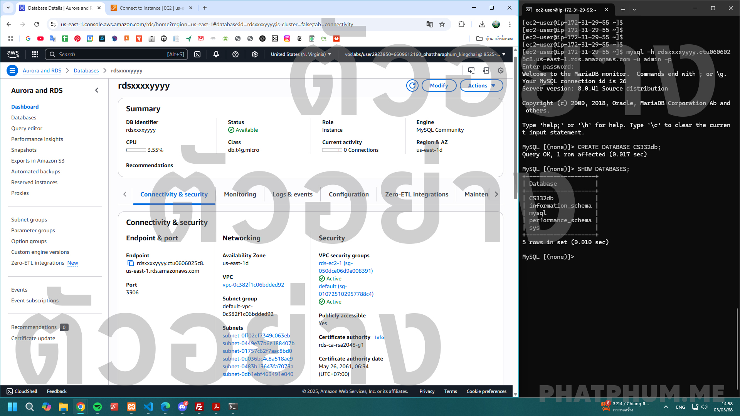Open the Configuration tab

pyautogui.click(x=348, y=194)
